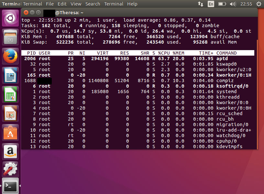Open the Search menu
Image resolution: width=264 pixels, height=194 pixels.
pos(93,4)
